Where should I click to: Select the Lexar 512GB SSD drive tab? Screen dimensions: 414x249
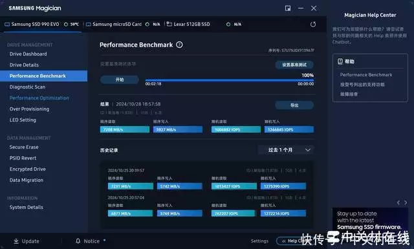click(204, 25)
